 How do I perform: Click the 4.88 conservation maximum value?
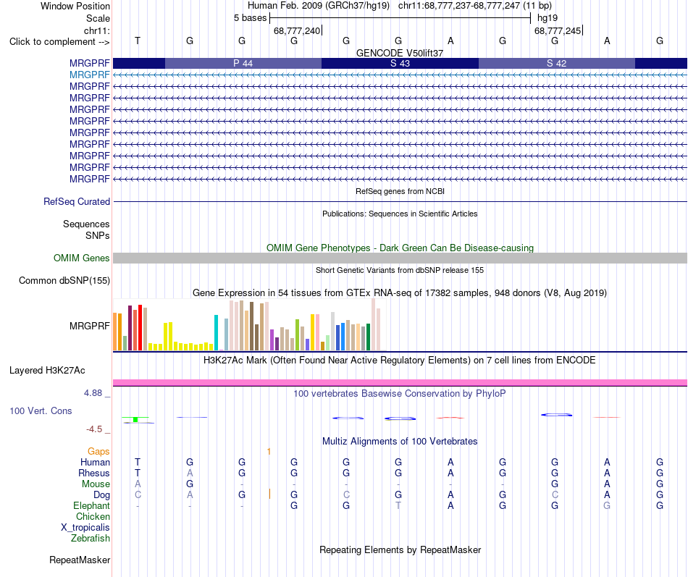pyautogui.click(x=93, y=393)
